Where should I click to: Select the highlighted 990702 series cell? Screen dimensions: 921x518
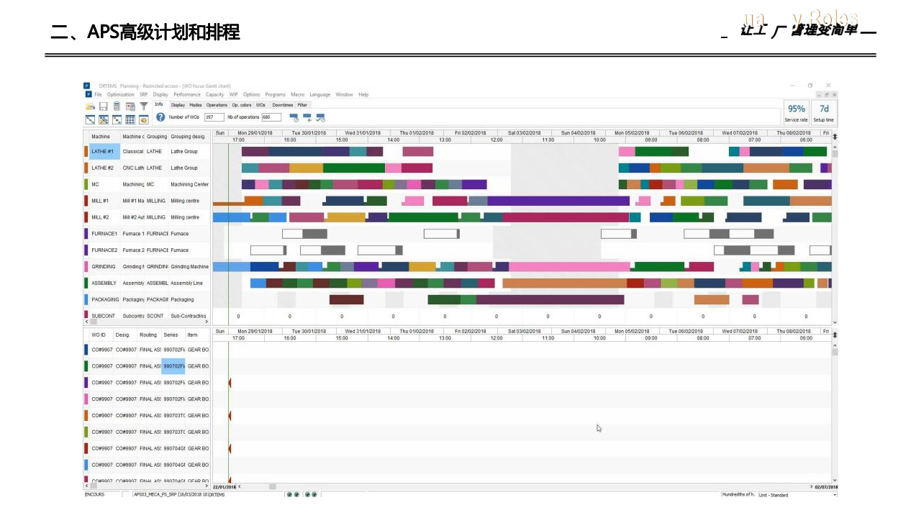173,365
